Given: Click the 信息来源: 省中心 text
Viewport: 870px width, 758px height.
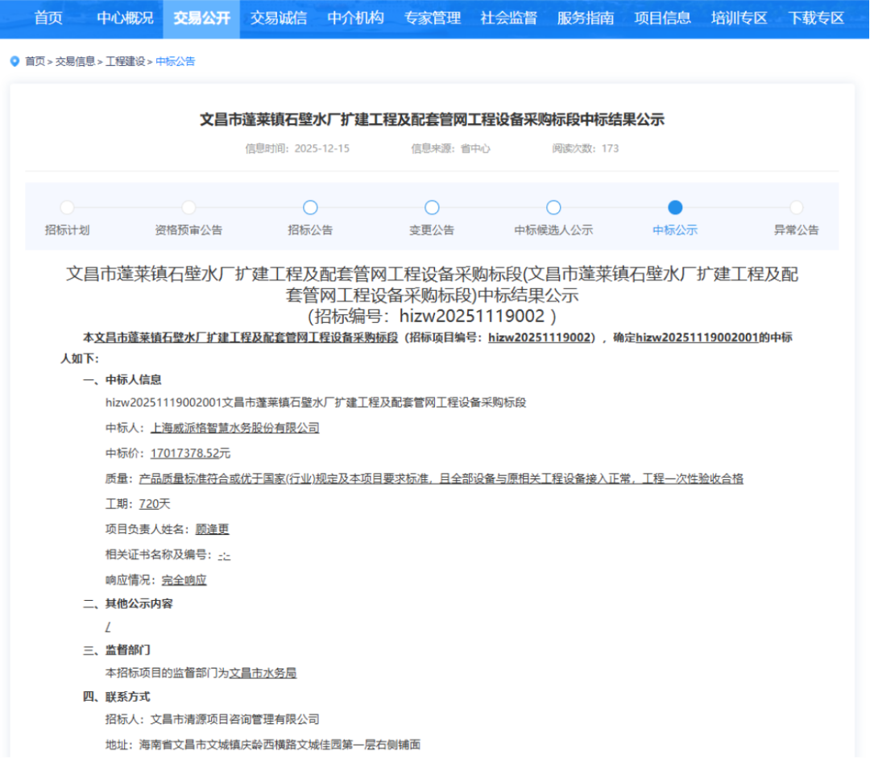Looking at the screenshot, I should coord(450,149).
